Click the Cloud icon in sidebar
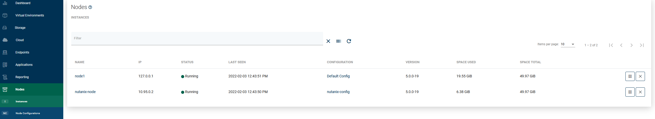This screenshot has width=655, height=119. coord(5,40)
